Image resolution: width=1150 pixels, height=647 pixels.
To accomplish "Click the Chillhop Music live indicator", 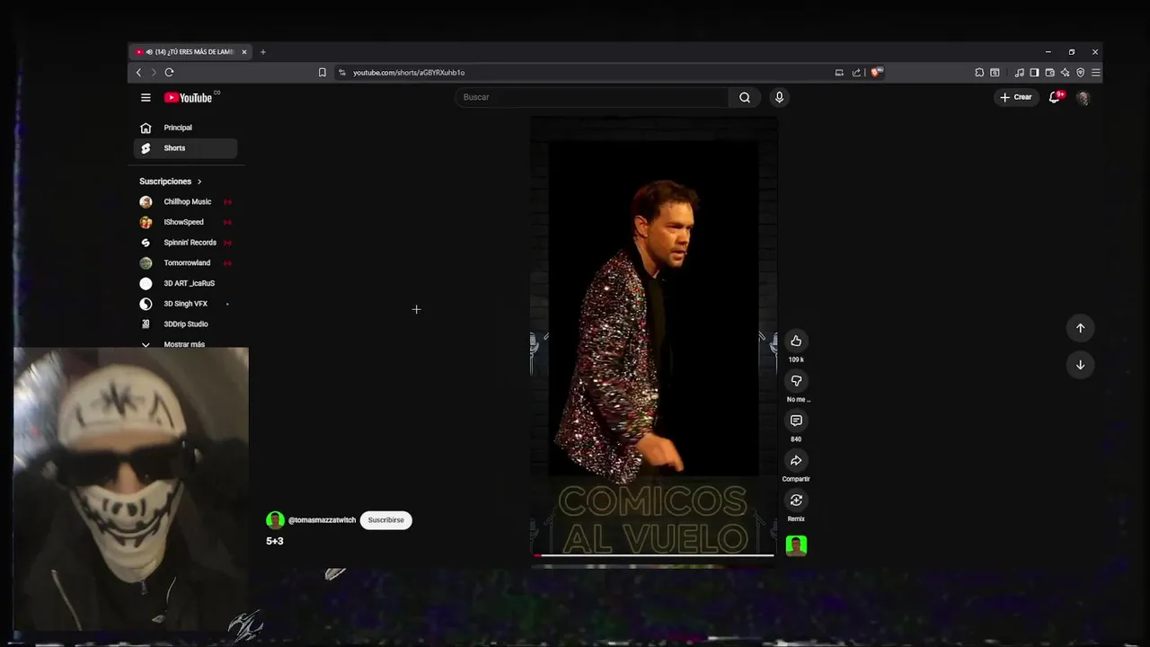I will pos(227,202).
